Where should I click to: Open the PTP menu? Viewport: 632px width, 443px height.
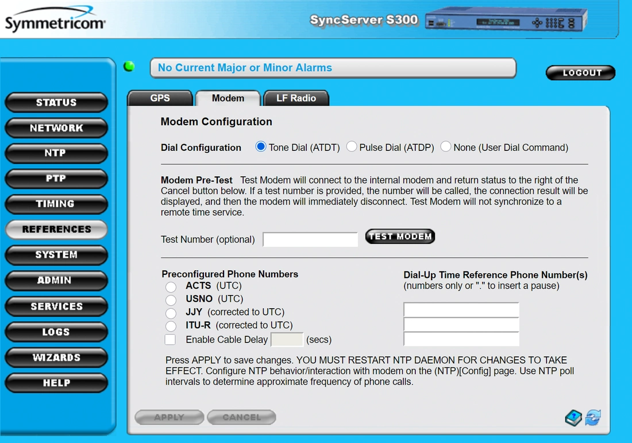(x=56, y=178)
